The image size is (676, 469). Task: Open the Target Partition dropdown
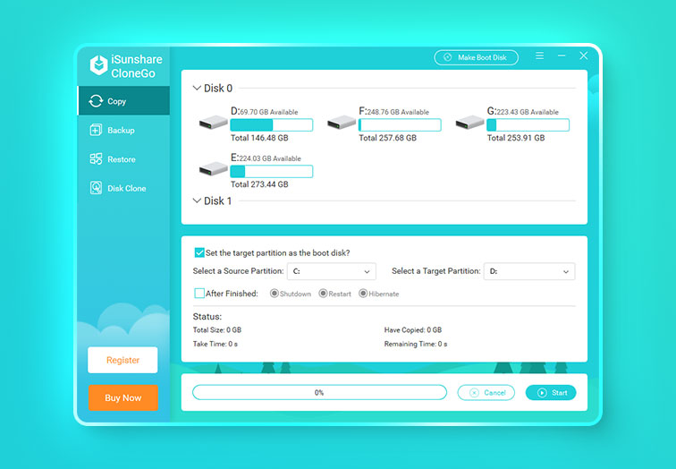pos(529,271)
